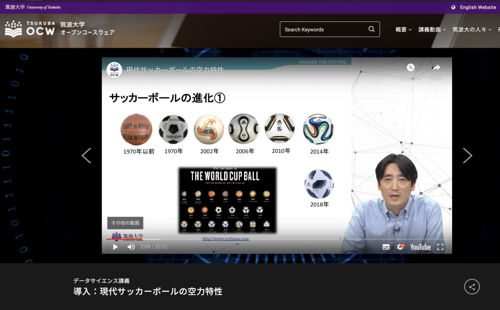
Task: Click the 導入：現代サッカーボールの空力特性 heading
Action: pos(148,291)
